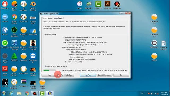Click the Exit button in DxDiag
The width and height of the screenshot is (170, 96).
tap(121, 75)
